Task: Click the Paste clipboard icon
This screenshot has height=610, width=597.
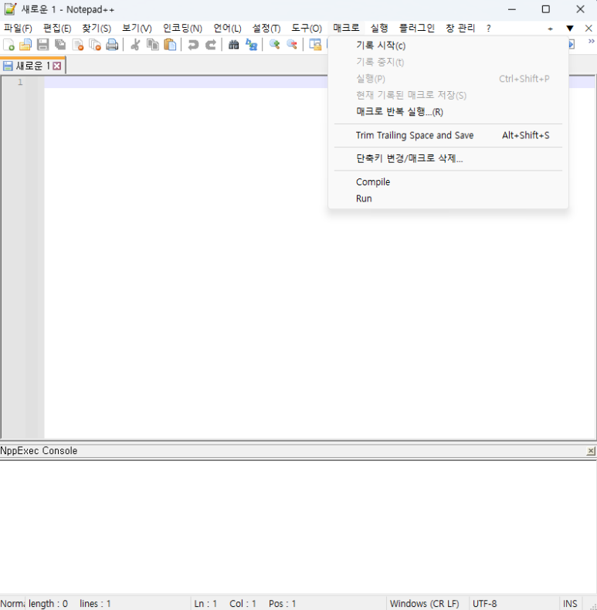Action: click(170, 45)
